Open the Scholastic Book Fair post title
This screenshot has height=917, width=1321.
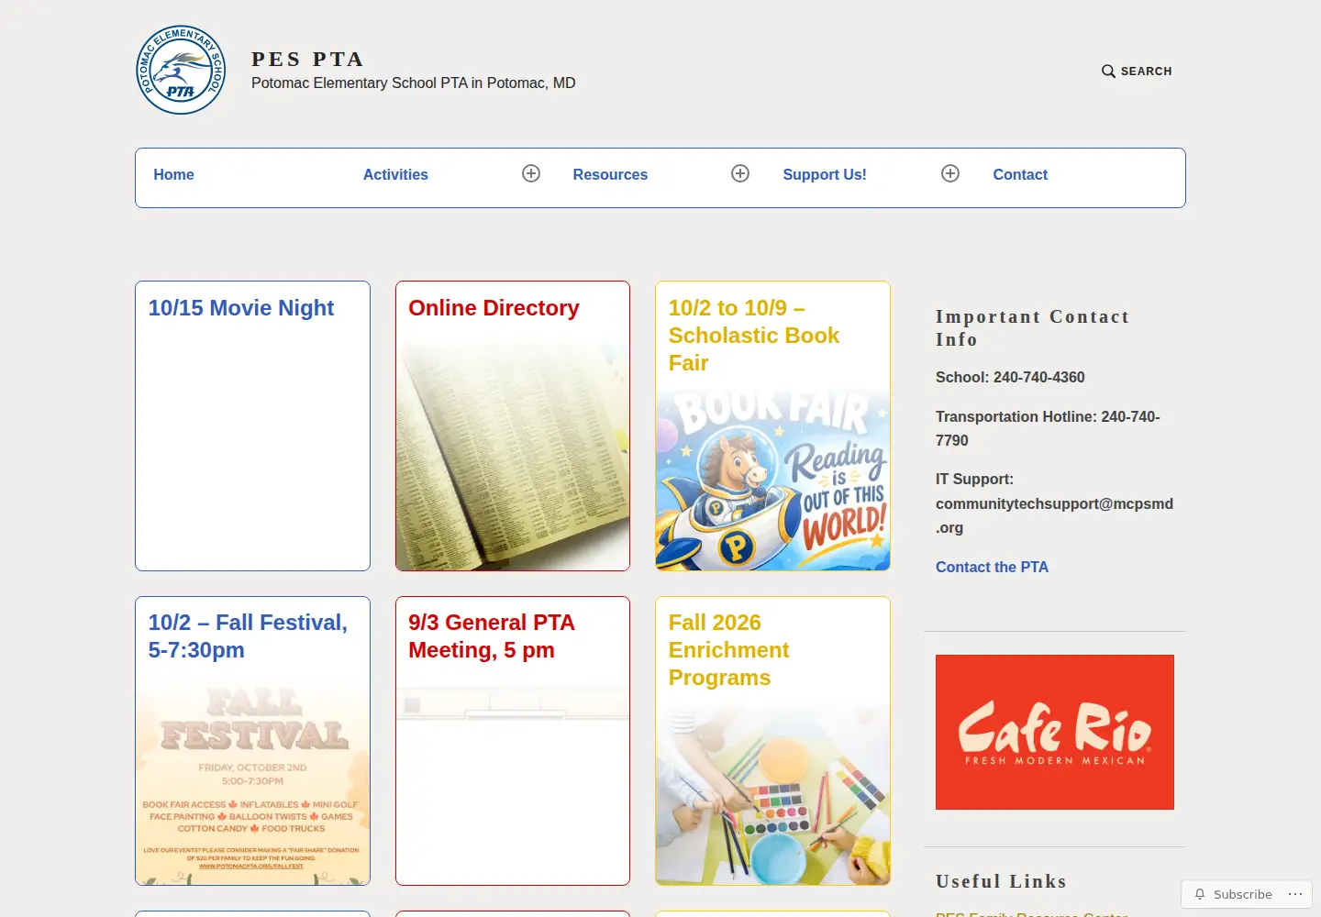[x=754, y=336]
